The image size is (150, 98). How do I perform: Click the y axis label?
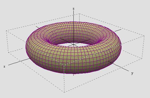click(x=132, y=73)
